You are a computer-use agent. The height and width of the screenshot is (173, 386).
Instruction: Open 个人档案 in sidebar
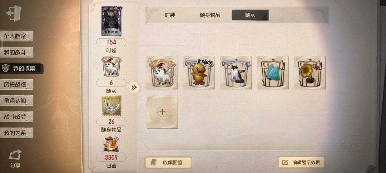(x=16, y=36)
